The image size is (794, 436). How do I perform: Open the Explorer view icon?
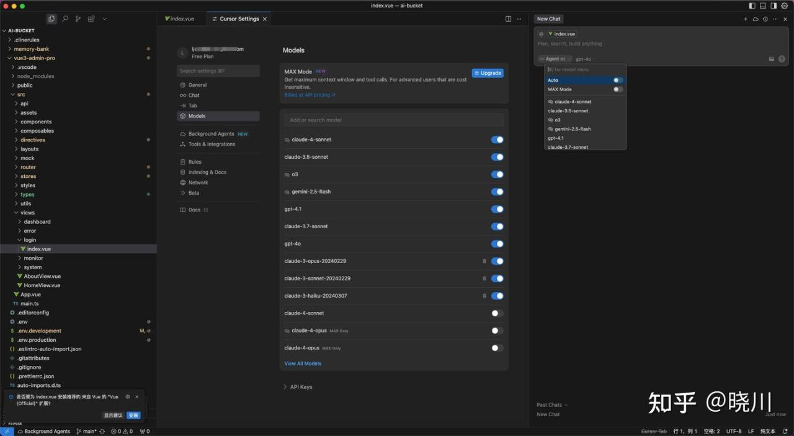pos(51,19)
